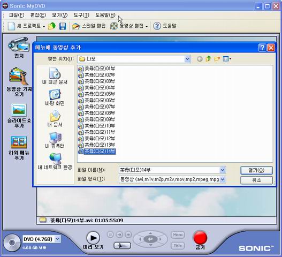This screenshot has width=282, height=257.
Task: Select file 茶母(다모)13부
Action: tap(96, 145)
